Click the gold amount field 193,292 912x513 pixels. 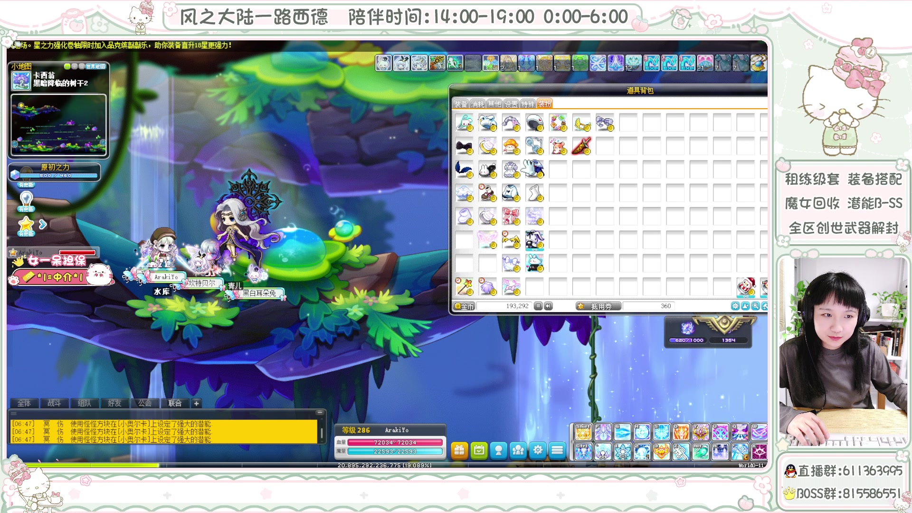coord(504,306)
